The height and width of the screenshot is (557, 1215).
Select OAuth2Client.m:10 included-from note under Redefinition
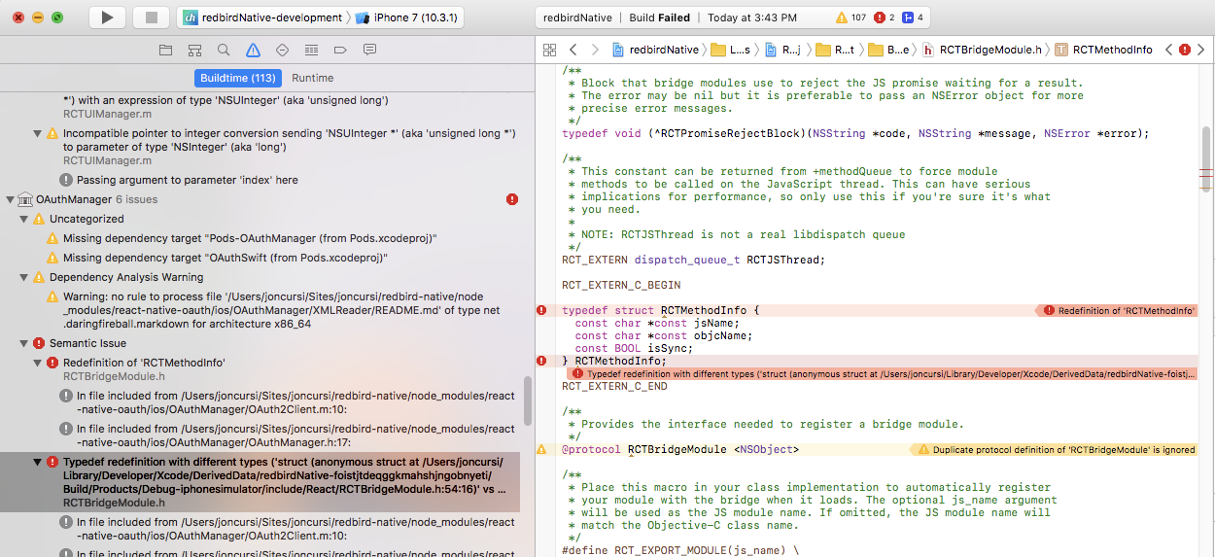click(289, 402)
